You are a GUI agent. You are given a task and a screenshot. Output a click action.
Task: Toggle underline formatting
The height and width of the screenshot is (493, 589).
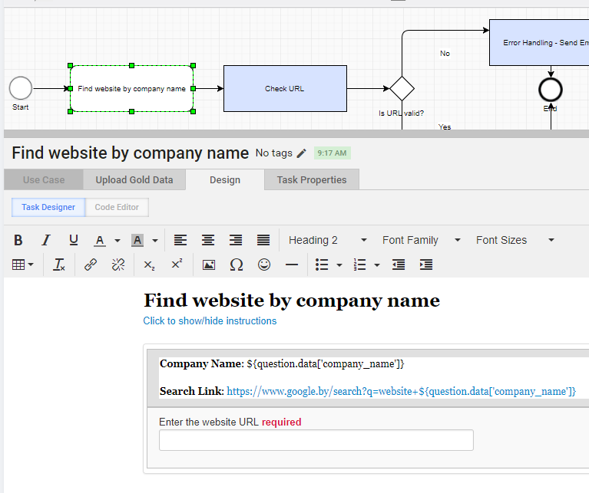point(74,240)
